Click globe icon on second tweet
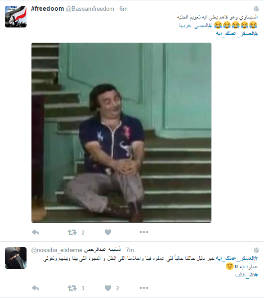Screen dimensions: 264x298 256,250
